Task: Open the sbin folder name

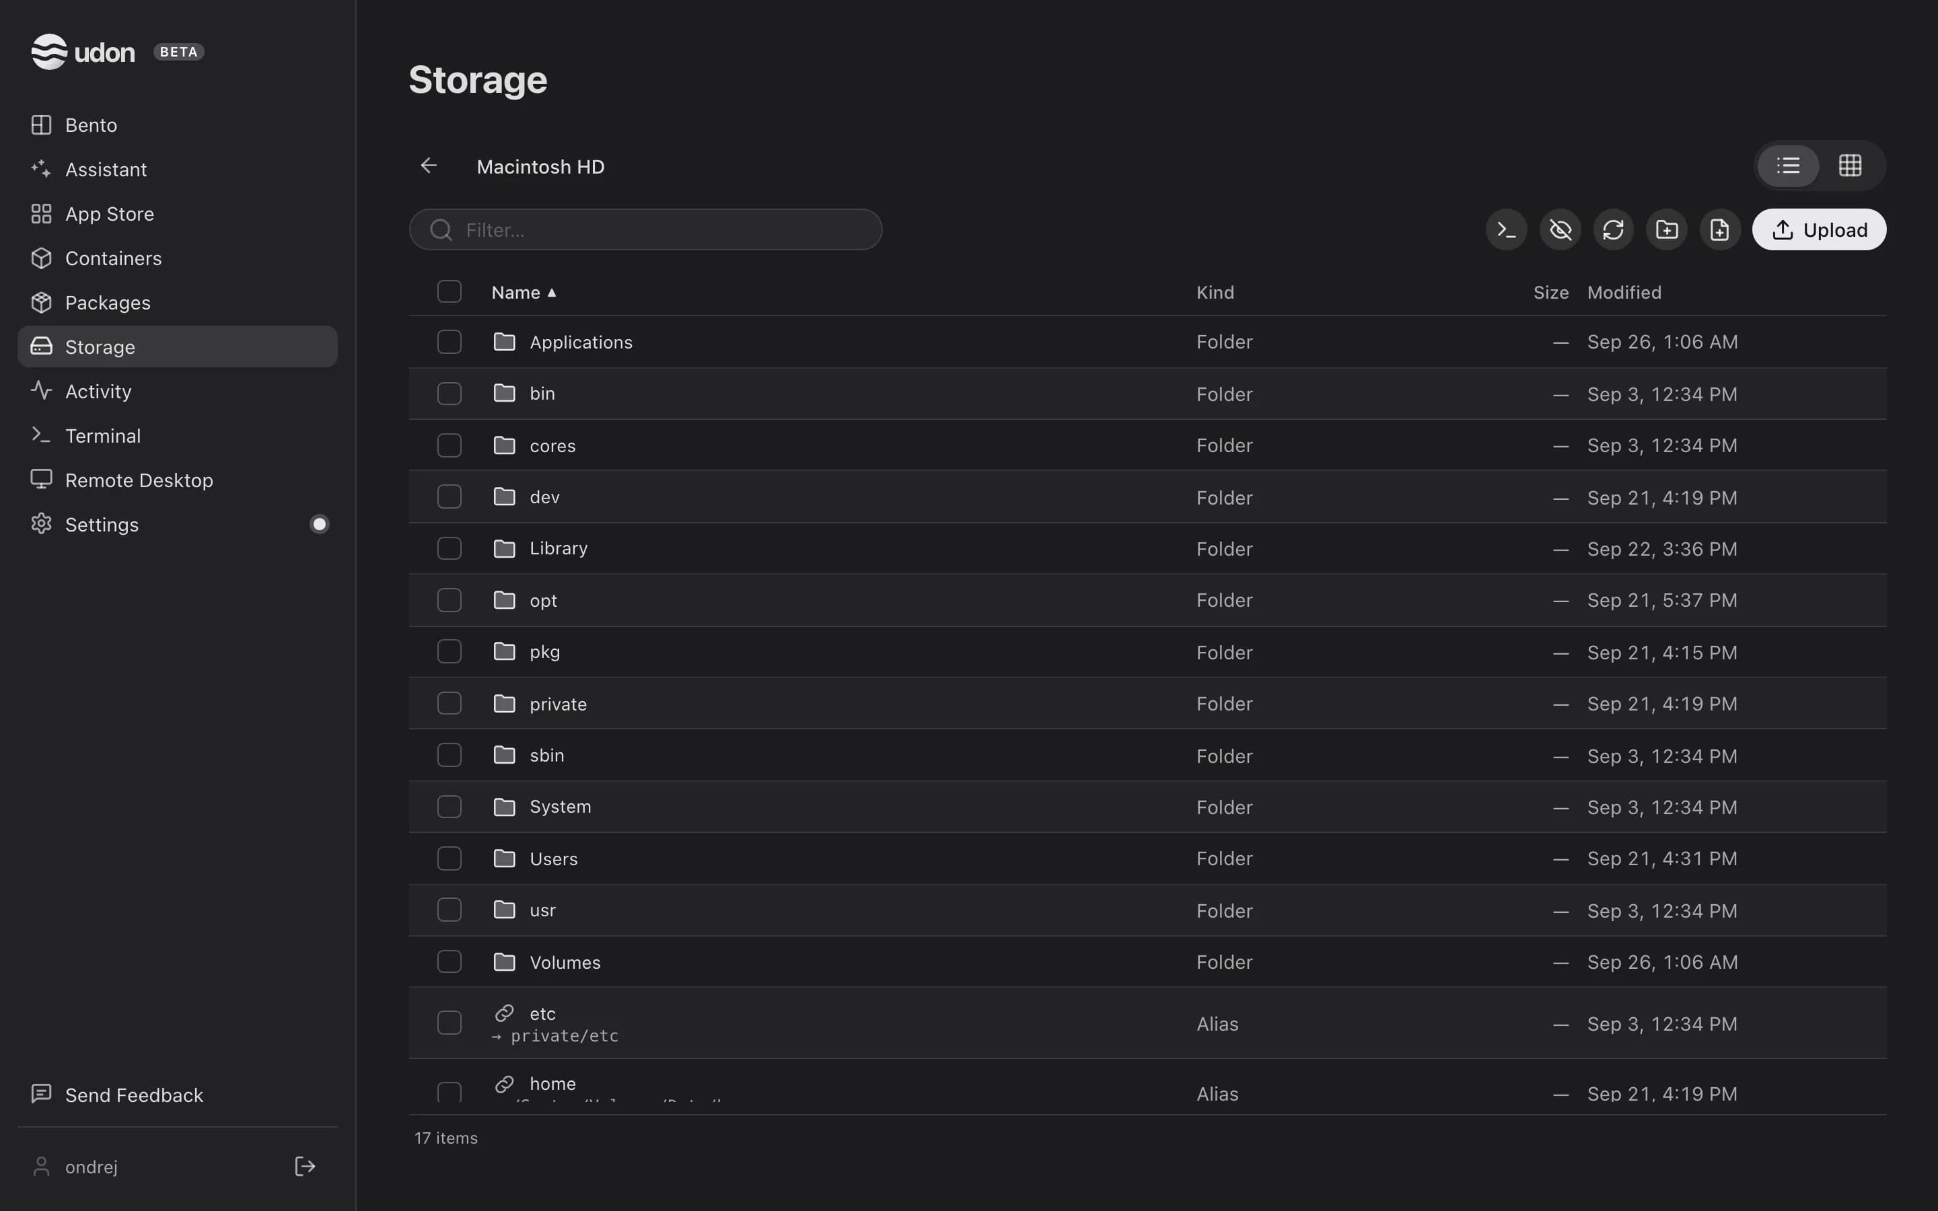Action: click(547, 756)
